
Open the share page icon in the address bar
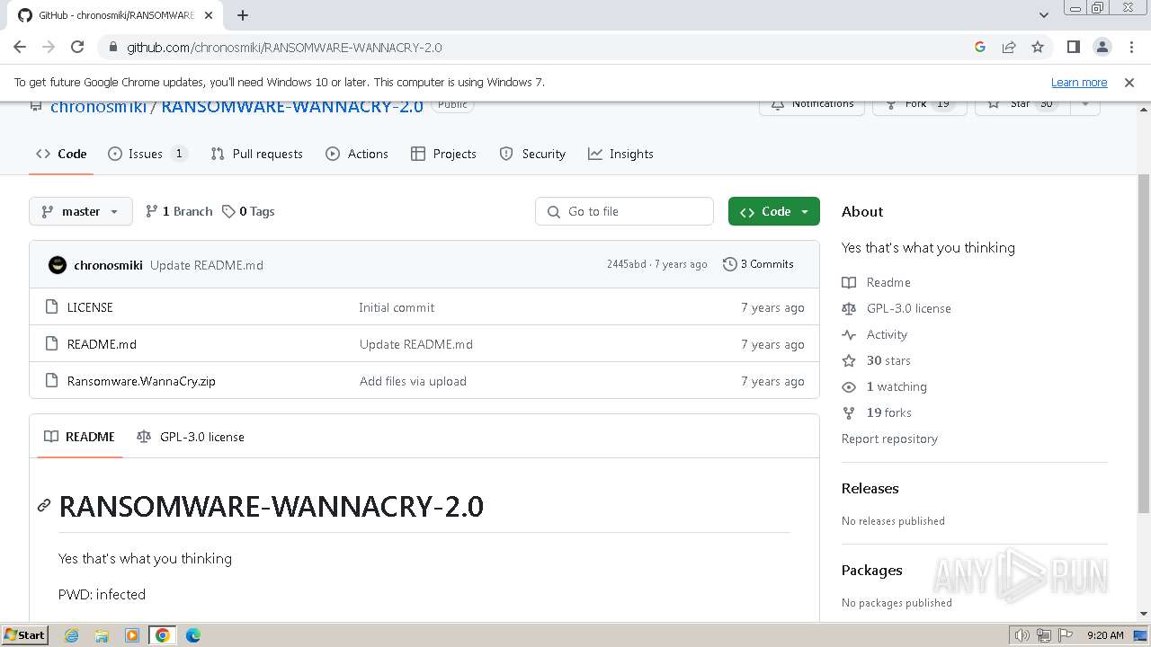pyautogui.click(x=1009, y=47)
